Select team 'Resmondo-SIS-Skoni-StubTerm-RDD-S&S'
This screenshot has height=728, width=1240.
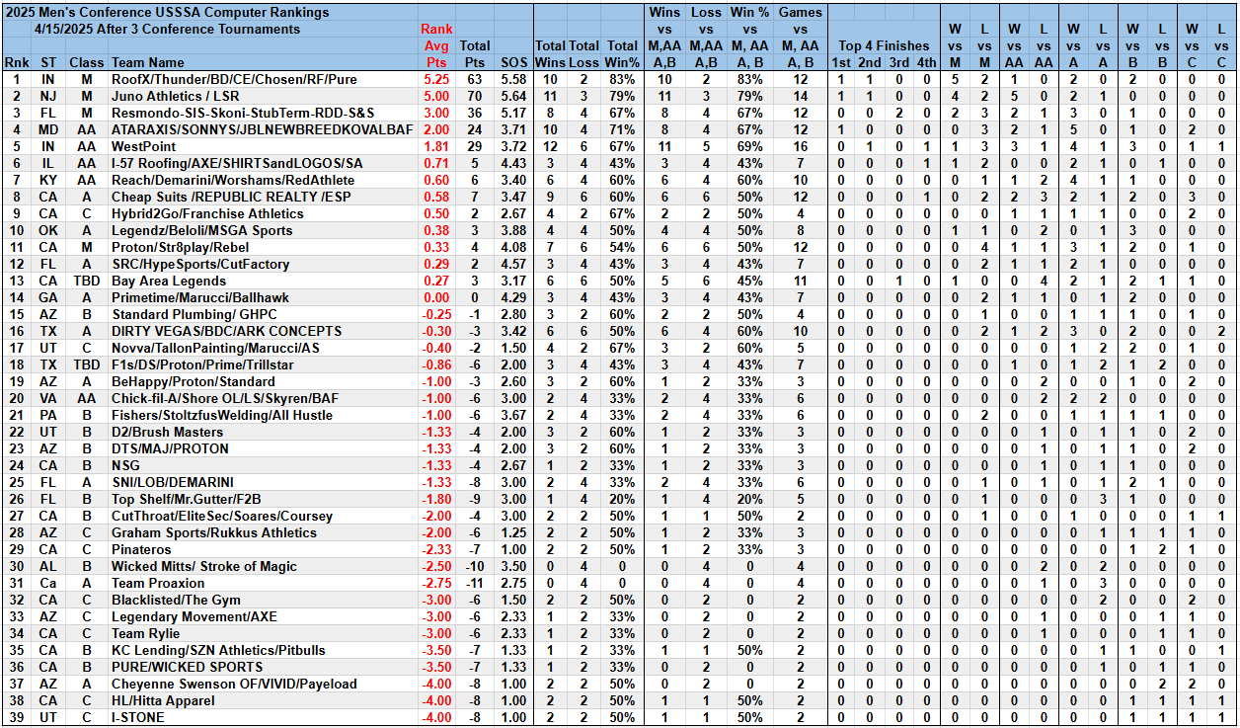tap(243, 113)
